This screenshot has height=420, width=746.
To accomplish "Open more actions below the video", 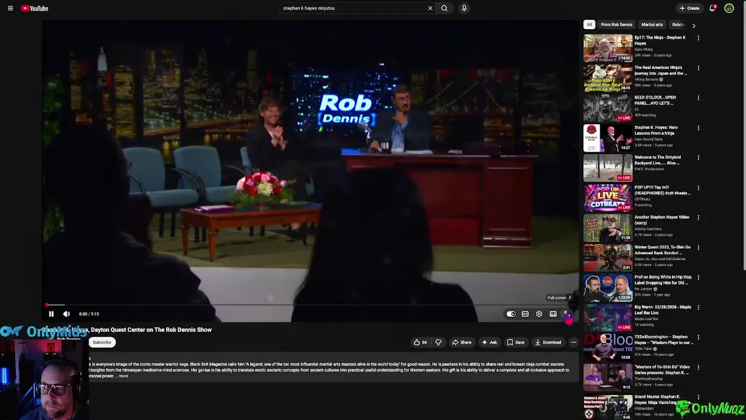I will coord(573,342).
